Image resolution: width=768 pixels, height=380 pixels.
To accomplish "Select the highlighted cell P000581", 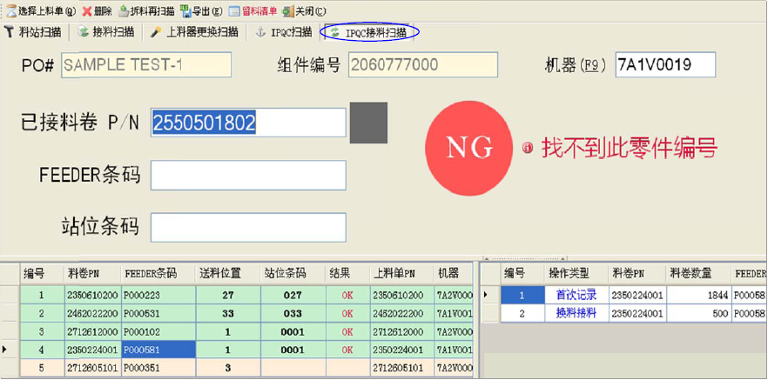I will coord(158,350).
